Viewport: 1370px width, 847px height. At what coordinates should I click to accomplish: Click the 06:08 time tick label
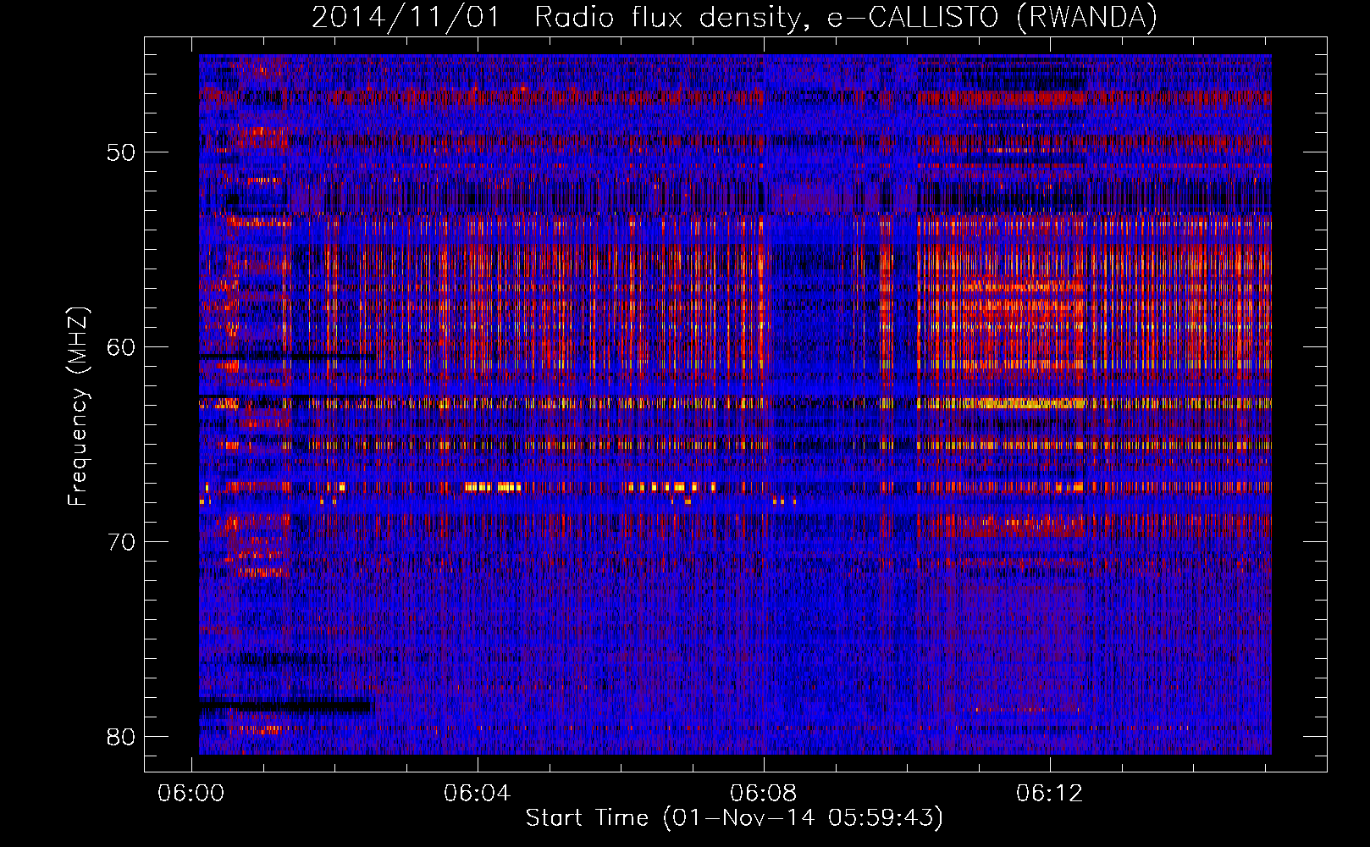pos(764,793)
